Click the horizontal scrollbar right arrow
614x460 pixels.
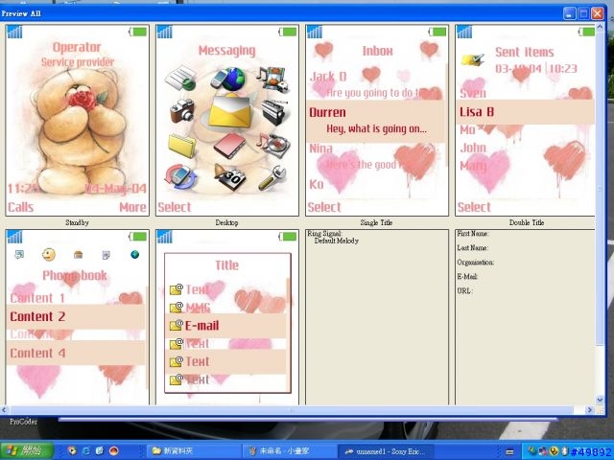(x=589, y=409)
